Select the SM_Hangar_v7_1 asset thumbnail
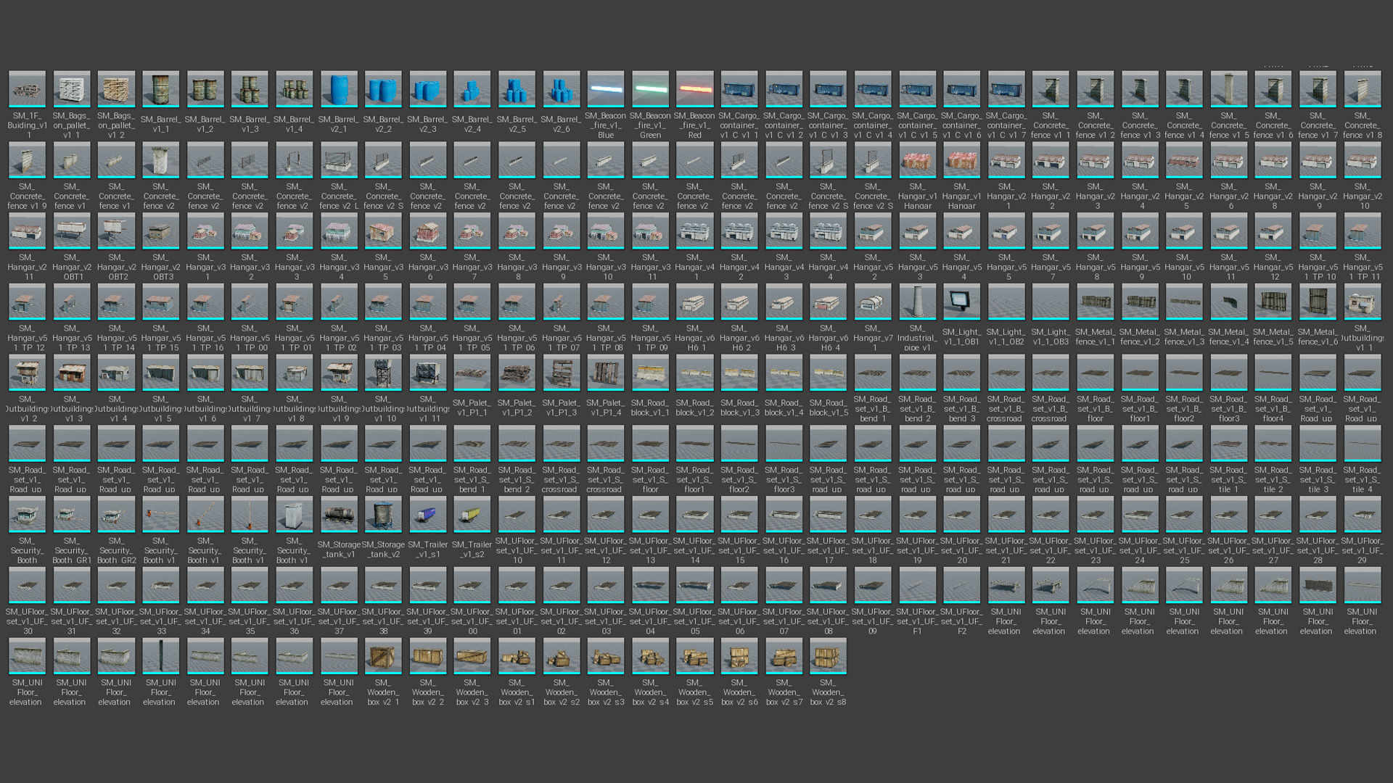 [x=873, y=302]
